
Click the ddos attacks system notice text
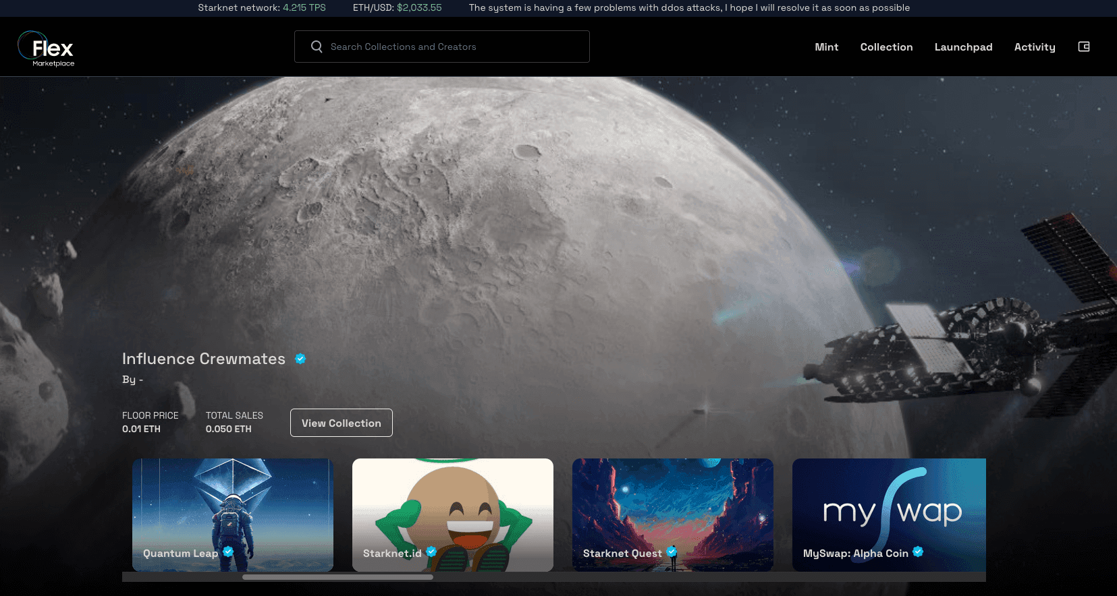tap(689, 8)
